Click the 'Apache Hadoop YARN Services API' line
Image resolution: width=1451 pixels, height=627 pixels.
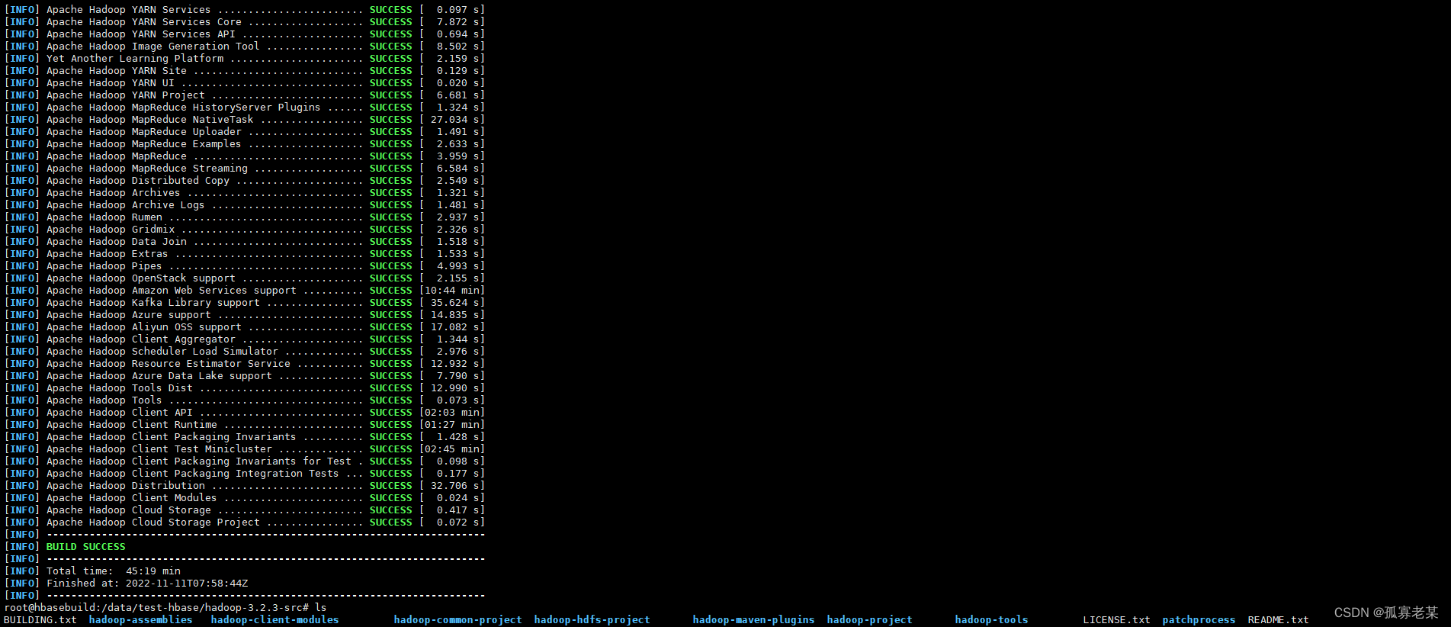point(245,34)
